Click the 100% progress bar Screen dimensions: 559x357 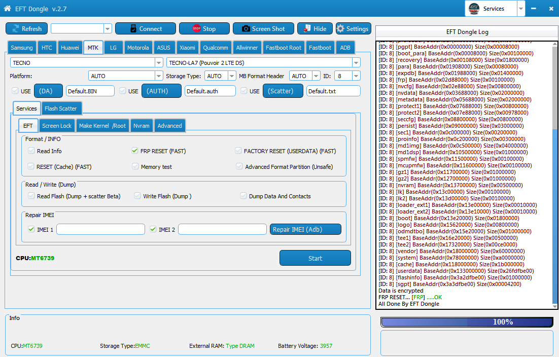click(x=467, y=322)
